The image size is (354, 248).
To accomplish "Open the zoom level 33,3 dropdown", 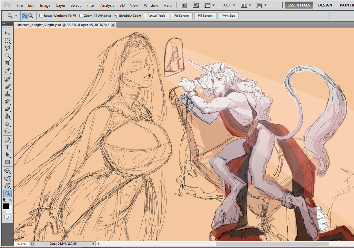I will tap(234, 5).
